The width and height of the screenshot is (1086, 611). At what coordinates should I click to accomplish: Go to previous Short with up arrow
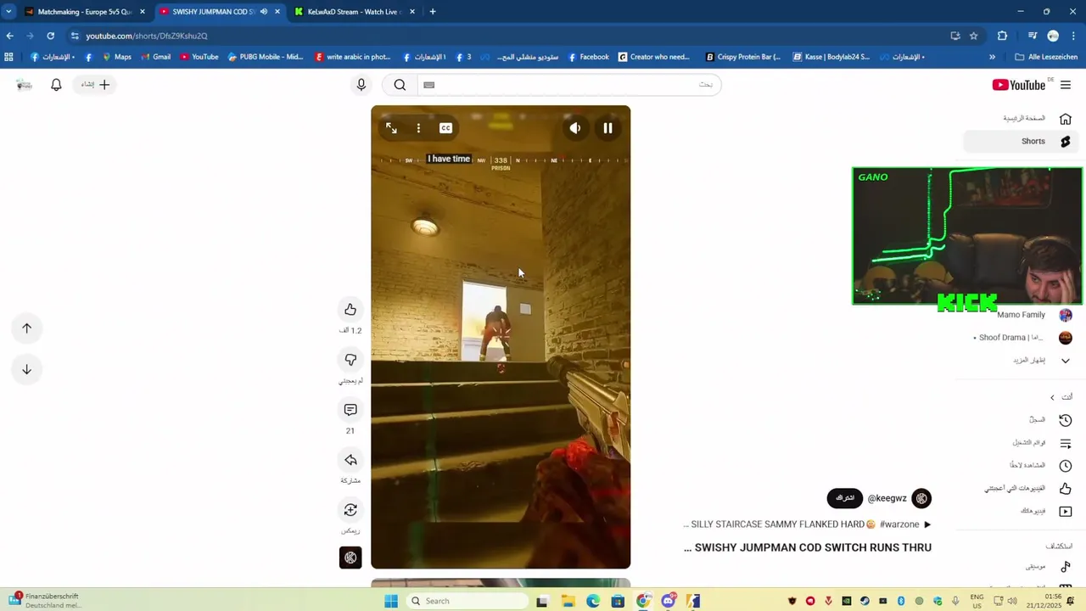click(26, 328)
